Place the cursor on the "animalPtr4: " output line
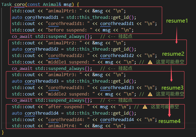This screenshot has height=137, width=196. coord(69,126)
